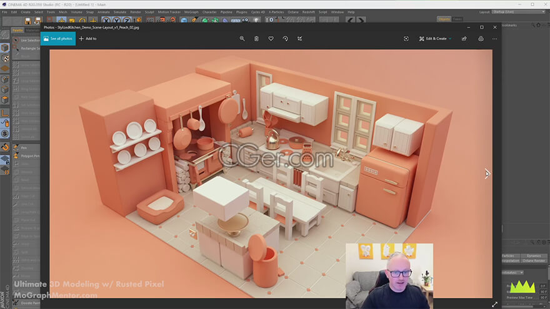This screenshot has width=550, height=309.
Task: Click the rotate icon in Photos toolbar
Action: click(285, 39)
